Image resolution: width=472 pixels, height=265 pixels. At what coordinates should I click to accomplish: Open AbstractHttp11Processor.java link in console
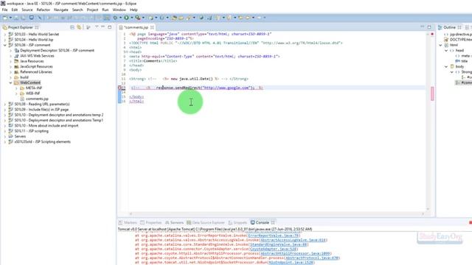[x=295, y=253]
